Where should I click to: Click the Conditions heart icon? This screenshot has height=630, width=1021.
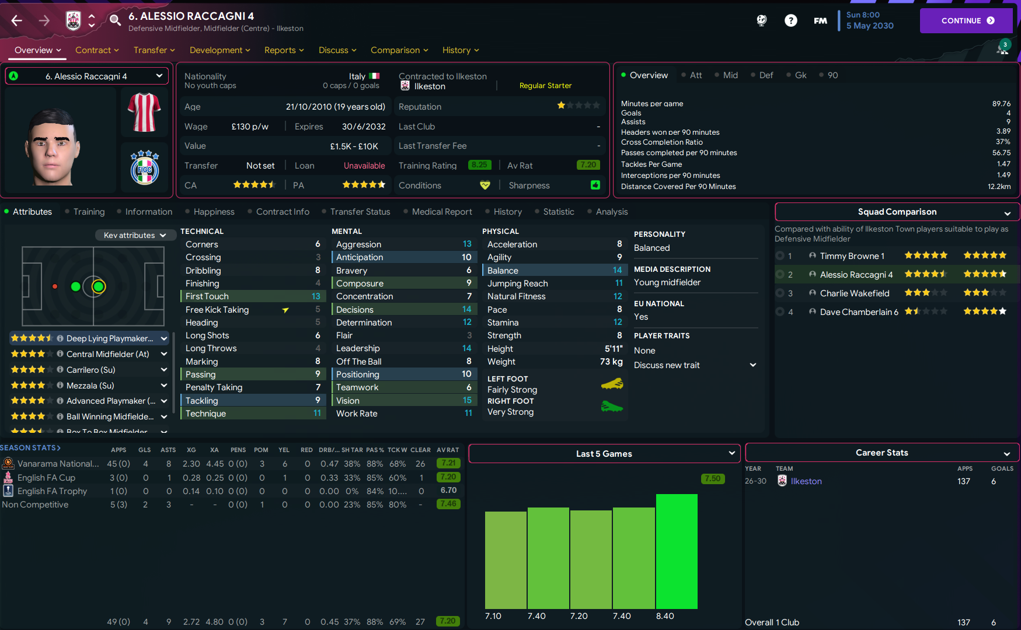click(485, 185)
